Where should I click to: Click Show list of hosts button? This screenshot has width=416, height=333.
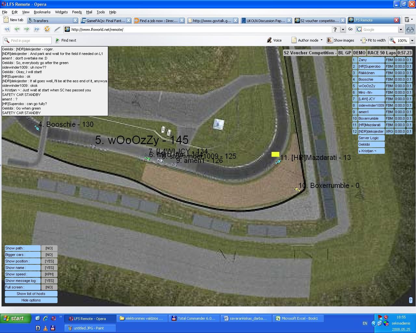(x=31, y=294)
